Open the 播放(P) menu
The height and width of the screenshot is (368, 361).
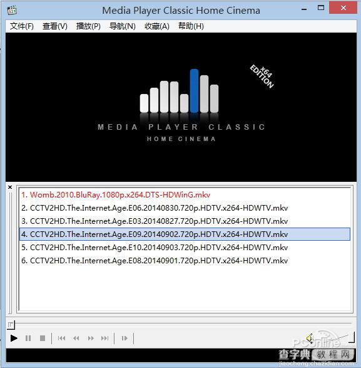pos(88,26)
